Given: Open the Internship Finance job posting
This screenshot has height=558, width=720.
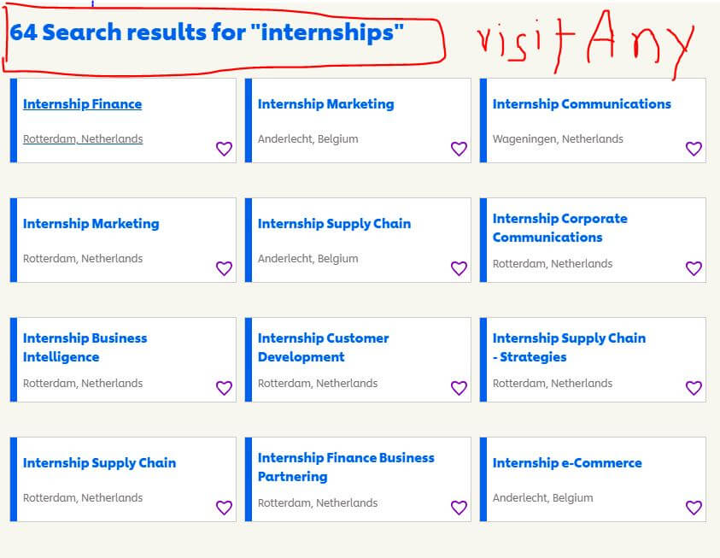Looking at the screenshot, I should pyautogui.click(x=82, y=103).
